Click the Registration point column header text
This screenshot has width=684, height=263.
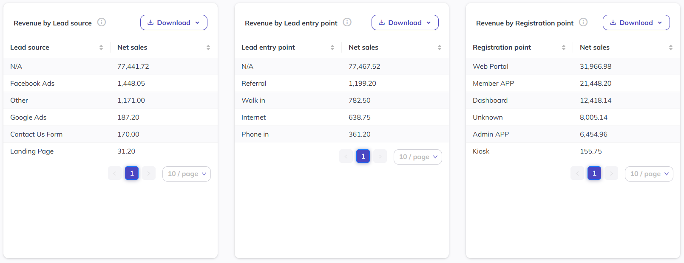502,48
